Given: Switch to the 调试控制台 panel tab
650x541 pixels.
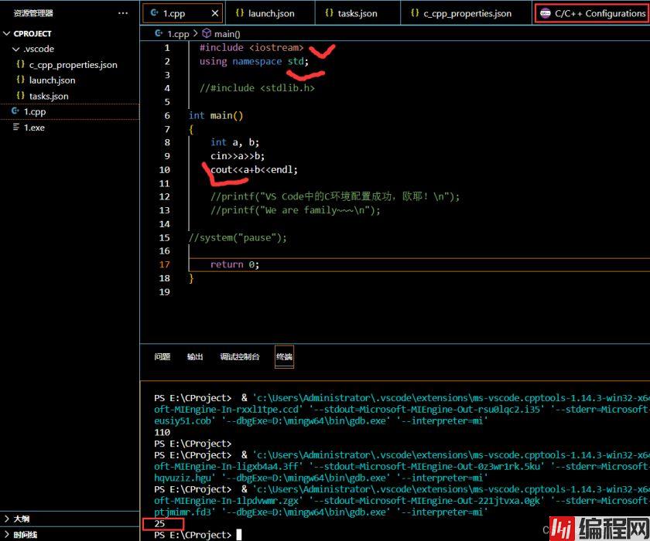Looking at the screenshot, I should (x=240, y=357).
